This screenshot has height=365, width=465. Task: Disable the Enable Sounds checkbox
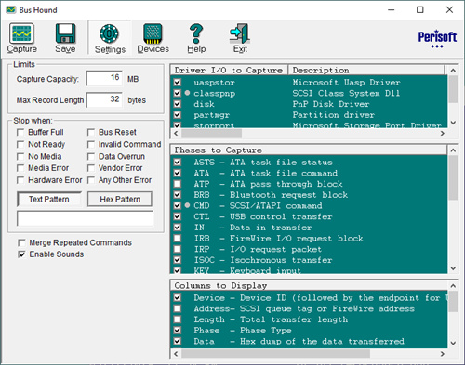[x=21, y=254]
